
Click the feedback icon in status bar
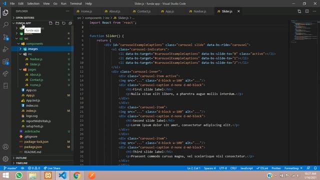click(x=308, y=168)
